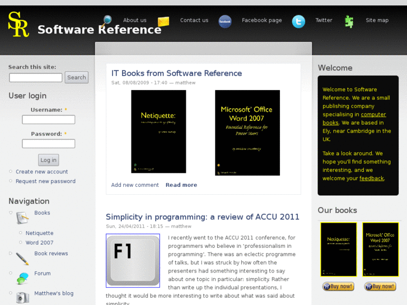Open the Twitter menu link
407x305 pixels.
[x=324, y=20]
